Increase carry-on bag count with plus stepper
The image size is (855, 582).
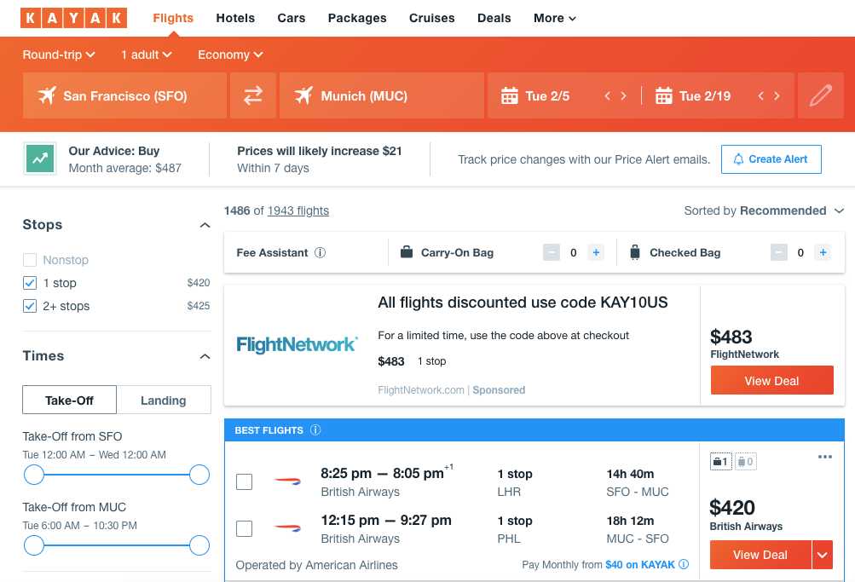[596, 252]
